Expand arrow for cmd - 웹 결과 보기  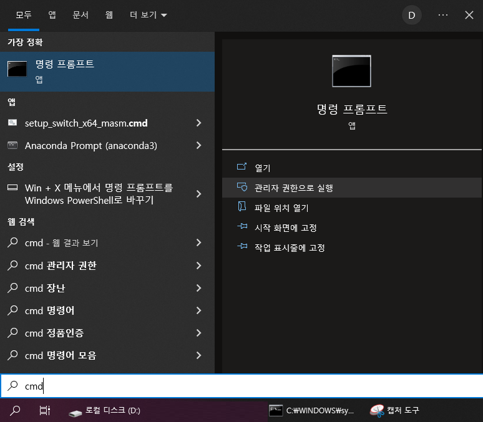coord(198,243)
